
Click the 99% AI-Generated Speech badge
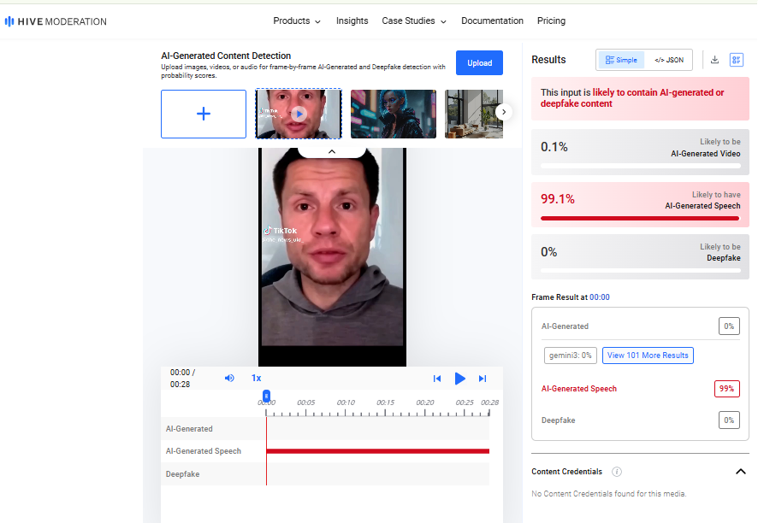pyautogui.click(x=726, y=389)
